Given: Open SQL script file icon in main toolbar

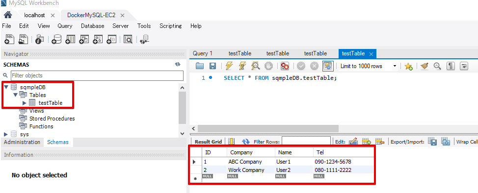Looking at the screenshot, I should click(x=24, y=39).
